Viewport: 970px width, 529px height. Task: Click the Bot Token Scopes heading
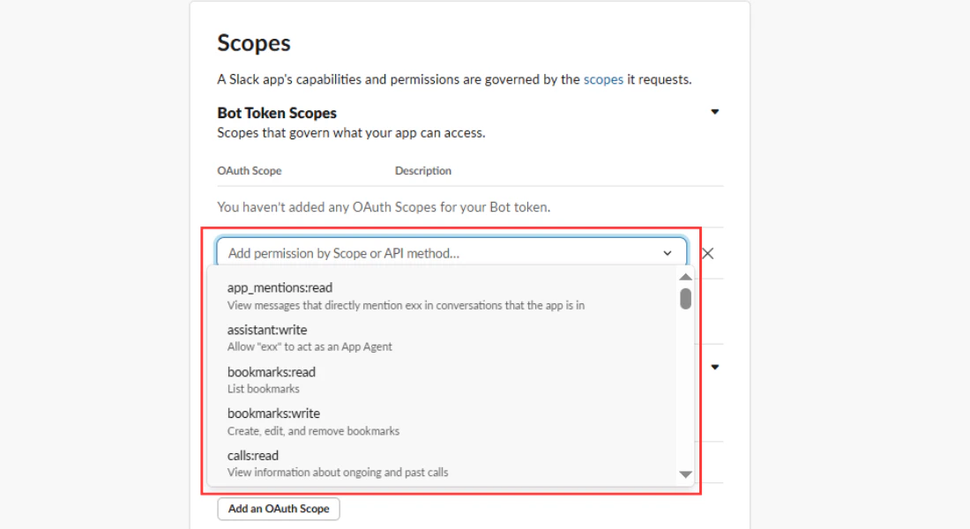pyautogui.click(x=276, y=112)
